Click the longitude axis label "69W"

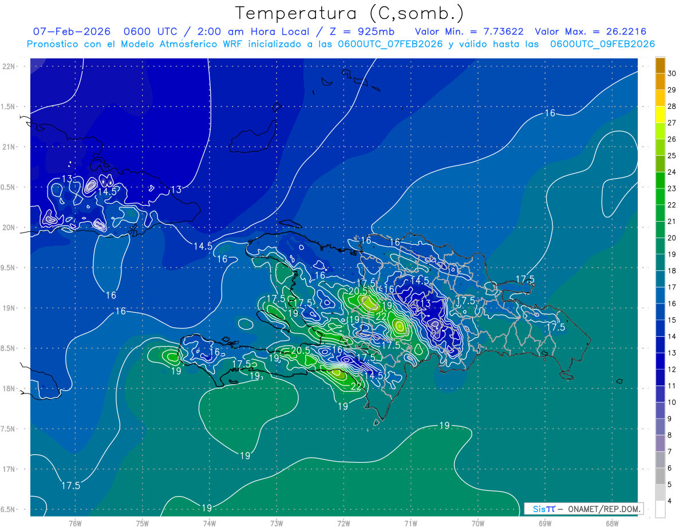(x=545, y=523)
